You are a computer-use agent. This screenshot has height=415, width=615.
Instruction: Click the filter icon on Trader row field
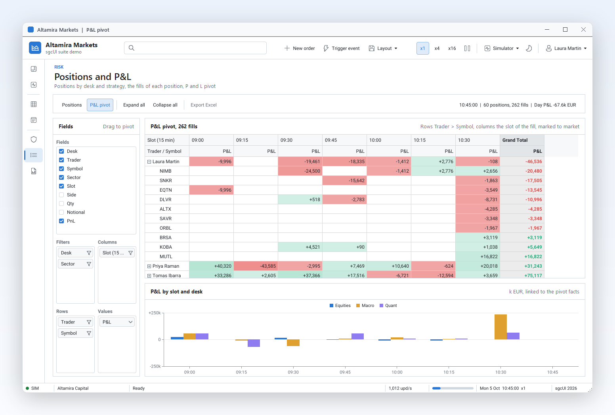pos(89,322)
